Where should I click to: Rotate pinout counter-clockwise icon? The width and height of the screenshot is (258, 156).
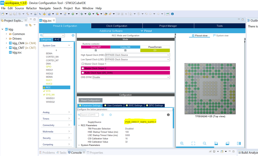click(227, 143)
